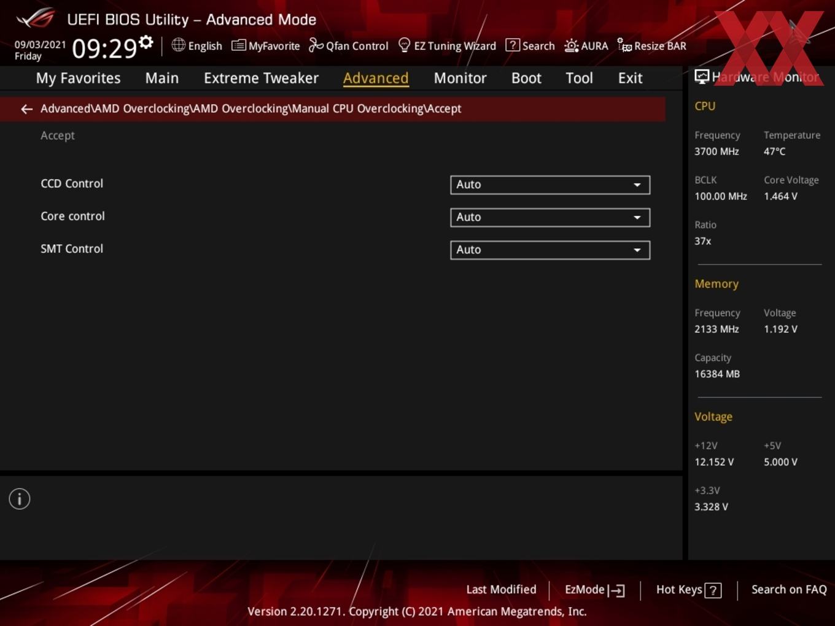Launch EZ Tuning Wizard bulb icon
Screen dimensions: 835x626
[x=404, y=45]
